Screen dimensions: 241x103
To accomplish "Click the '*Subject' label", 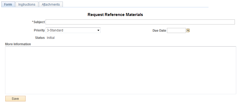I will coord(38,22).
